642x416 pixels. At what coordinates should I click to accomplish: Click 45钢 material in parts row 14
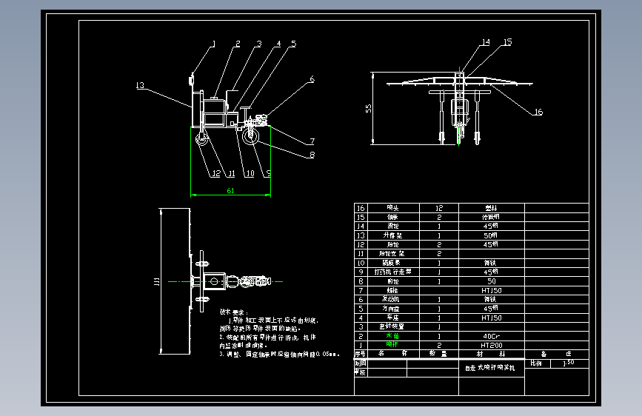coord(490,226)
